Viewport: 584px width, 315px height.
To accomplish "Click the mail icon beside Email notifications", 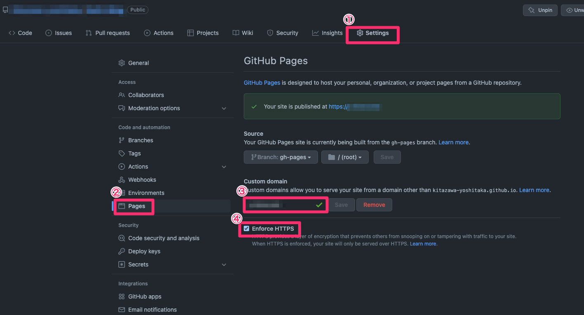I will 122,310.
